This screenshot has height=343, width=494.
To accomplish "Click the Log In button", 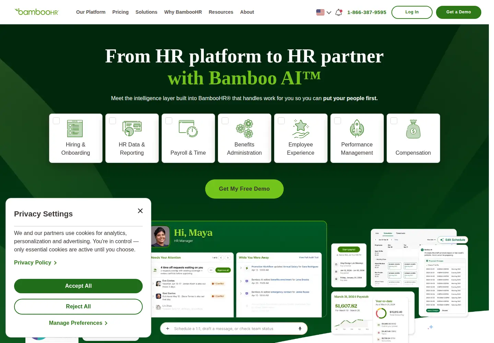I will point(412,12).
